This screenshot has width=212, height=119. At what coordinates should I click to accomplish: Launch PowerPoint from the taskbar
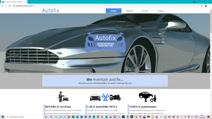[69, 117]
